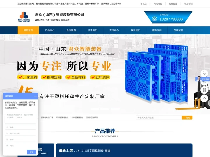Click the 姓名 field in message popup

point(20,127)
